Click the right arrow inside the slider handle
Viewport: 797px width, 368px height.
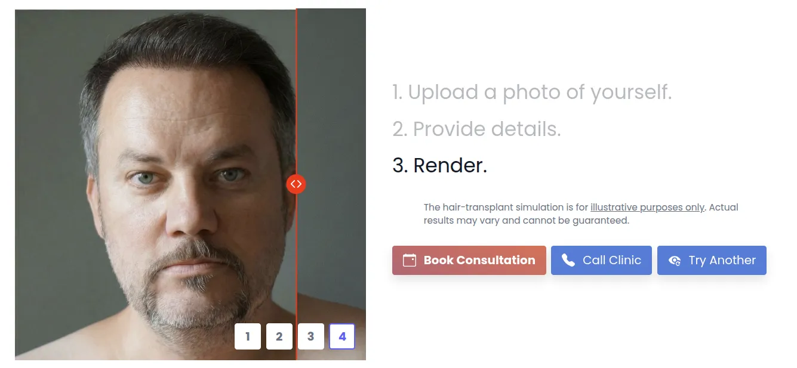(299, 184)
